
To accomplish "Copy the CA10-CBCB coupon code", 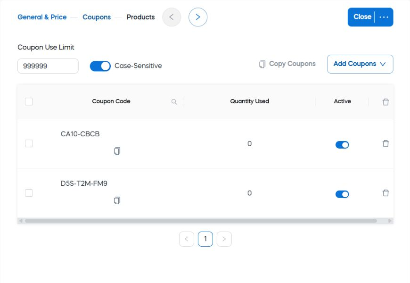I will click(117, 151).
